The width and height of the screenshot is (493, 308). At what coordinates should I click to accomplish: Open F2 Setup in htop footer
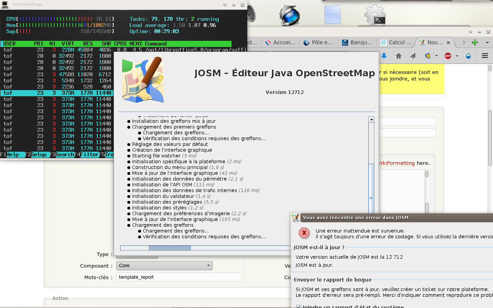tap(36, 154)
